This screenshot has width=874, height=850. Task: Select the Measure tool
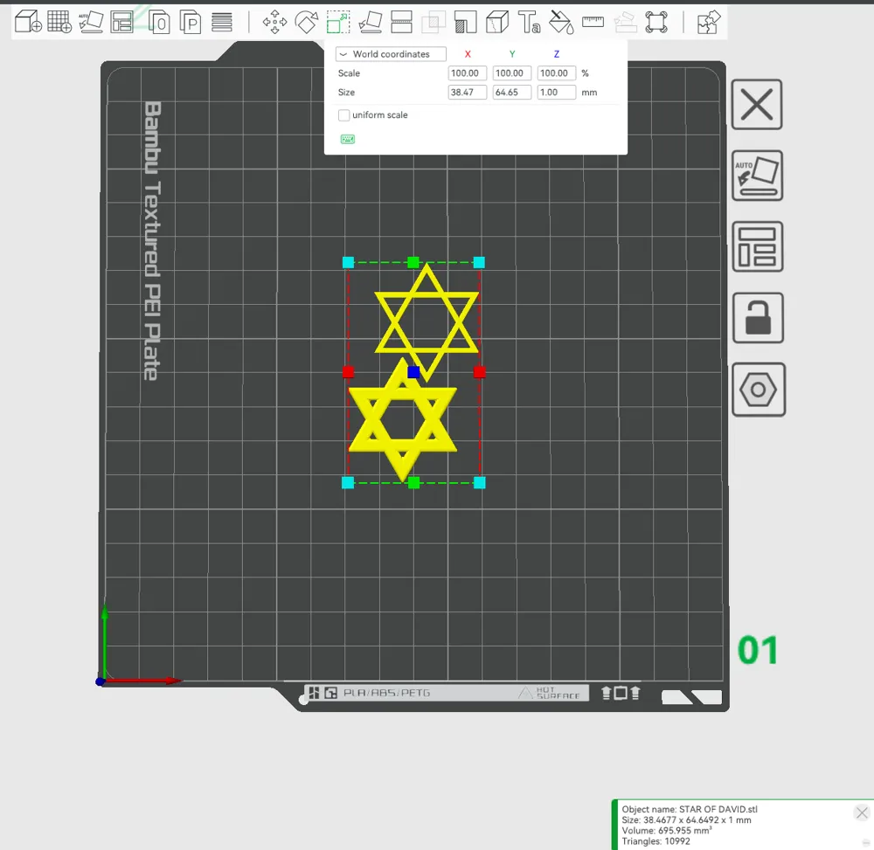click(x=593, y=22)
